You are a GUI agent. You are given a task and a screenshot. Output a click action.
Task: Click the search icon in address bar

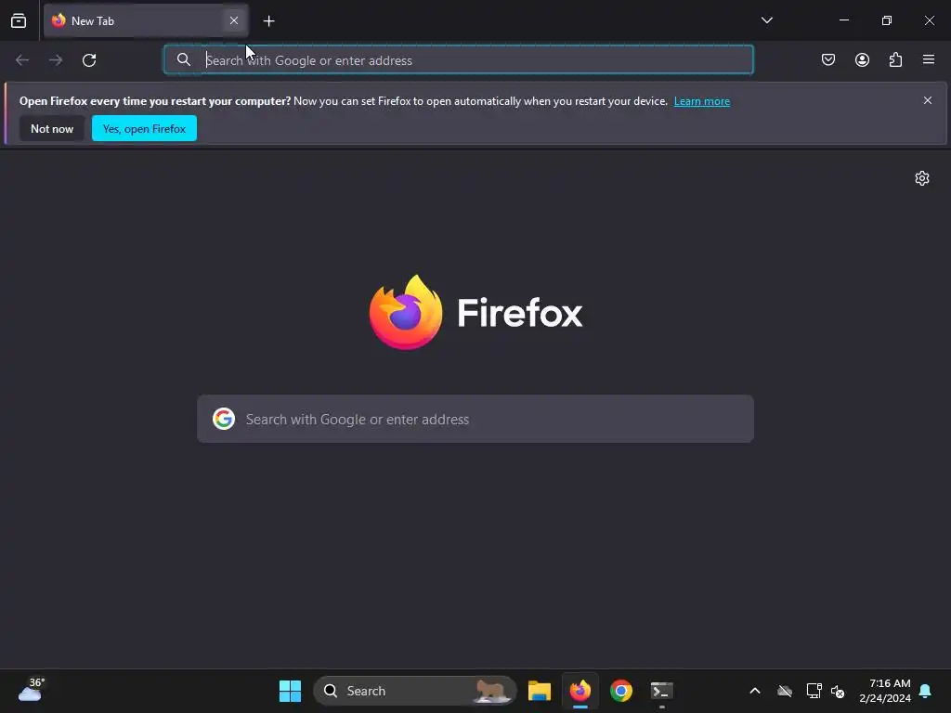(183, 59)
